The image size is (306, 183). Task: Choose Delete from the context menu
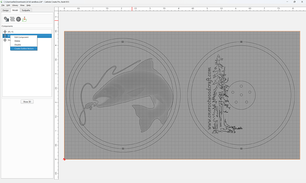(17, 41)
